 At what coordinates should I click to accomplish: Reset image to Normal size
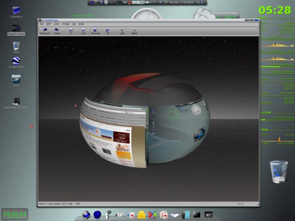pyautogui.click(x=96, y=31)
